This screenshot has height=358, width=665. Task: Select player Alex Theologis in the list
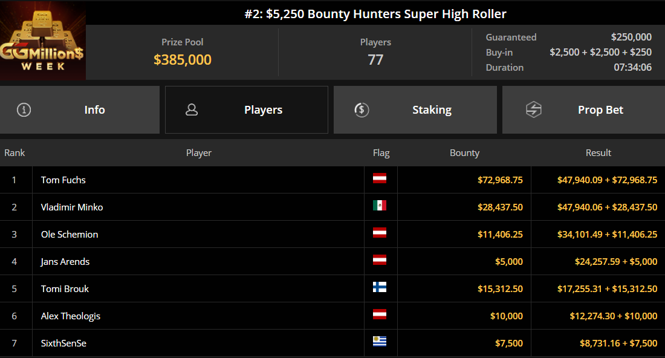pos(71,316)
